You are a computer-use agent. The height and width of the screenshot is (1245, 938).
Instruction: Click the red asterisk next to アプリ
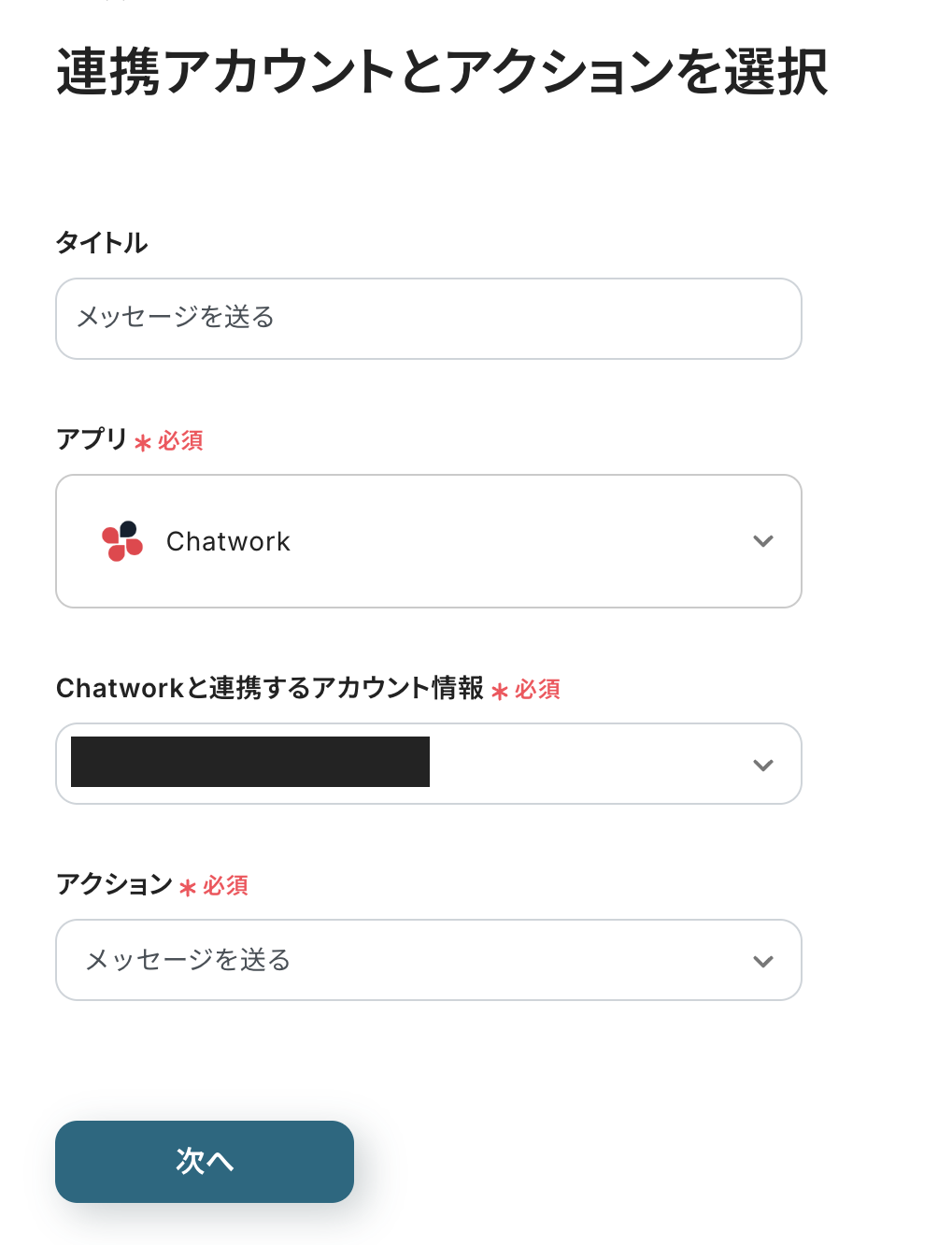pyautogui.click(x=143, y=442)
